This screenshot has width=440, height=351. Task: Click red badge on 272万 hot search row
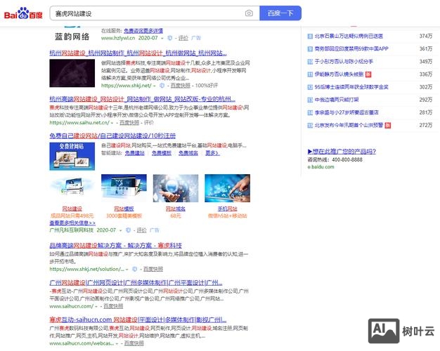[x=387, y=126]
